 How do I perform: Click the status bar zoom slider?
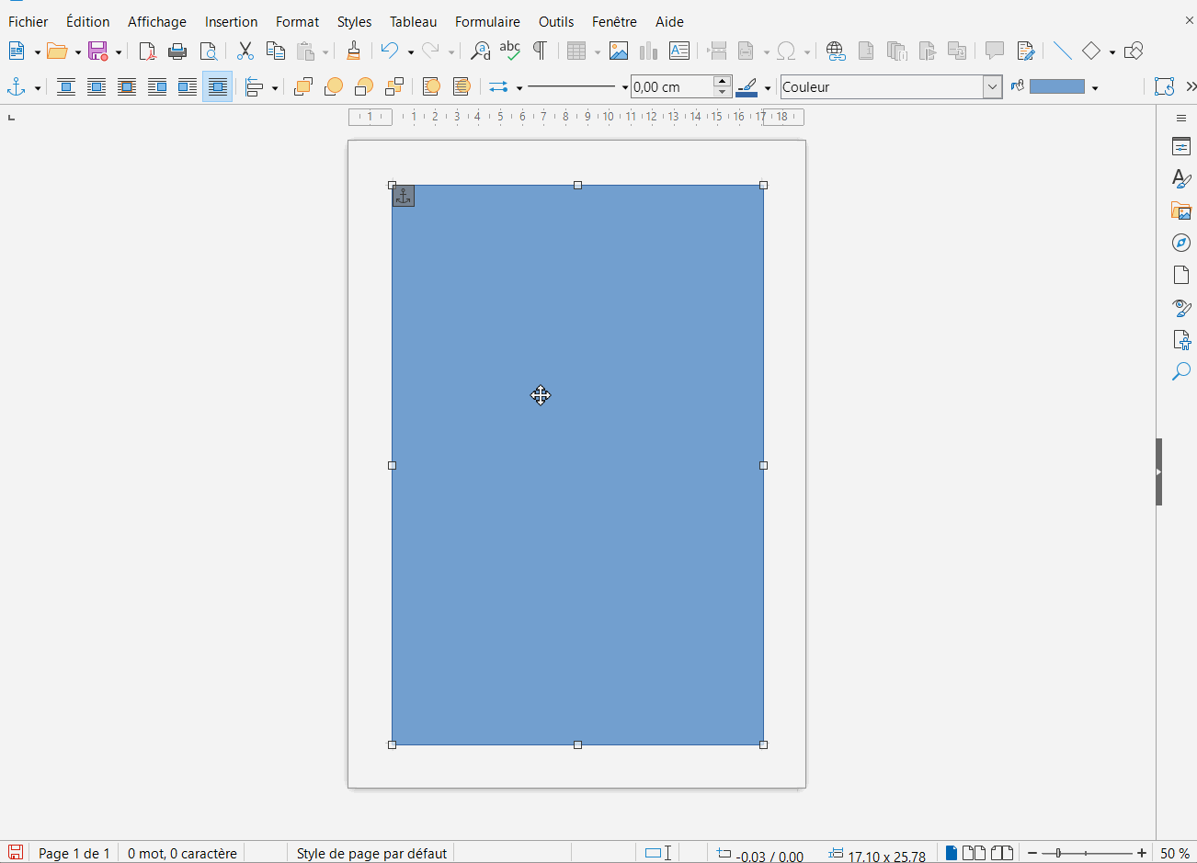coord(1088,853)
